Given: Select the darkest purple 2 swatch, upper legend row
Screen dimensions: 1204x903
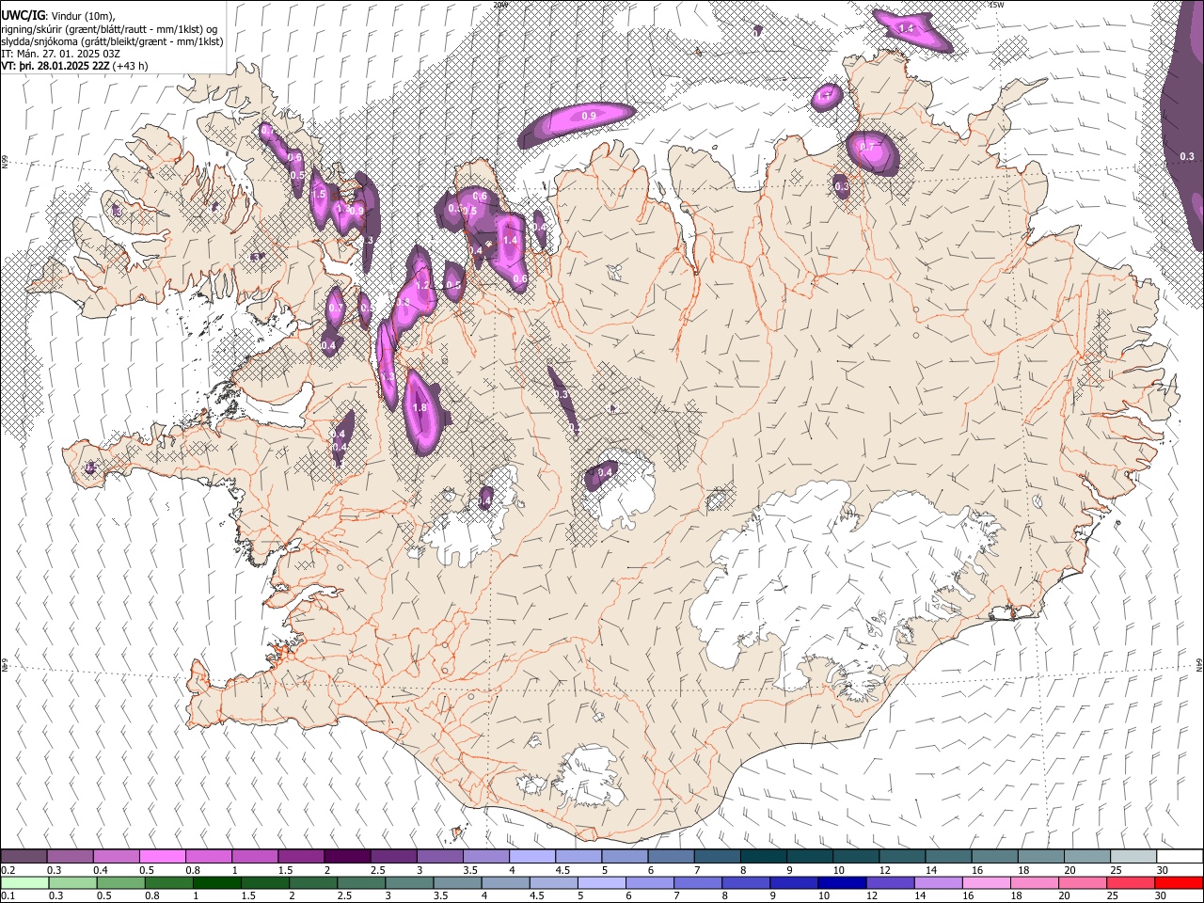Looking at the screenshot, I should [x=346, y=857].
